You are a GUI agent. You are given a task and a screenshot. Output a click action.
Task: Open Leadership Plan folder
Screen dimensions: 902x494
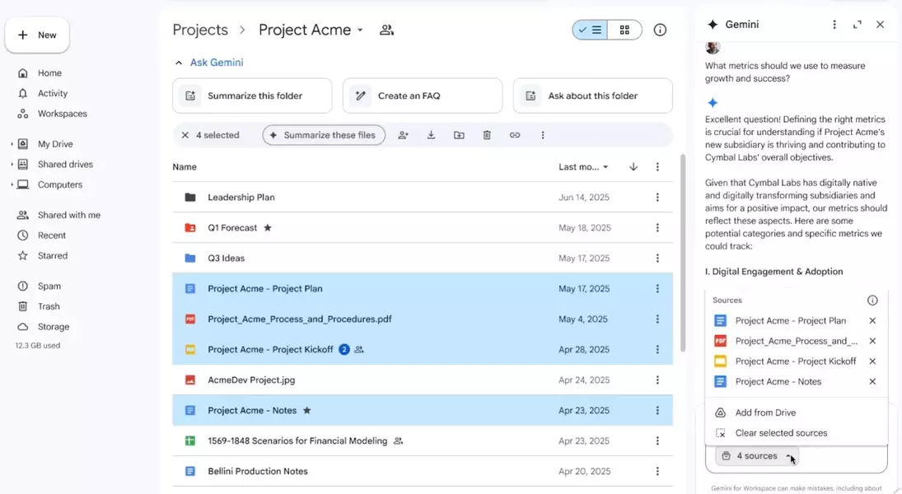[x=423, y=198]
